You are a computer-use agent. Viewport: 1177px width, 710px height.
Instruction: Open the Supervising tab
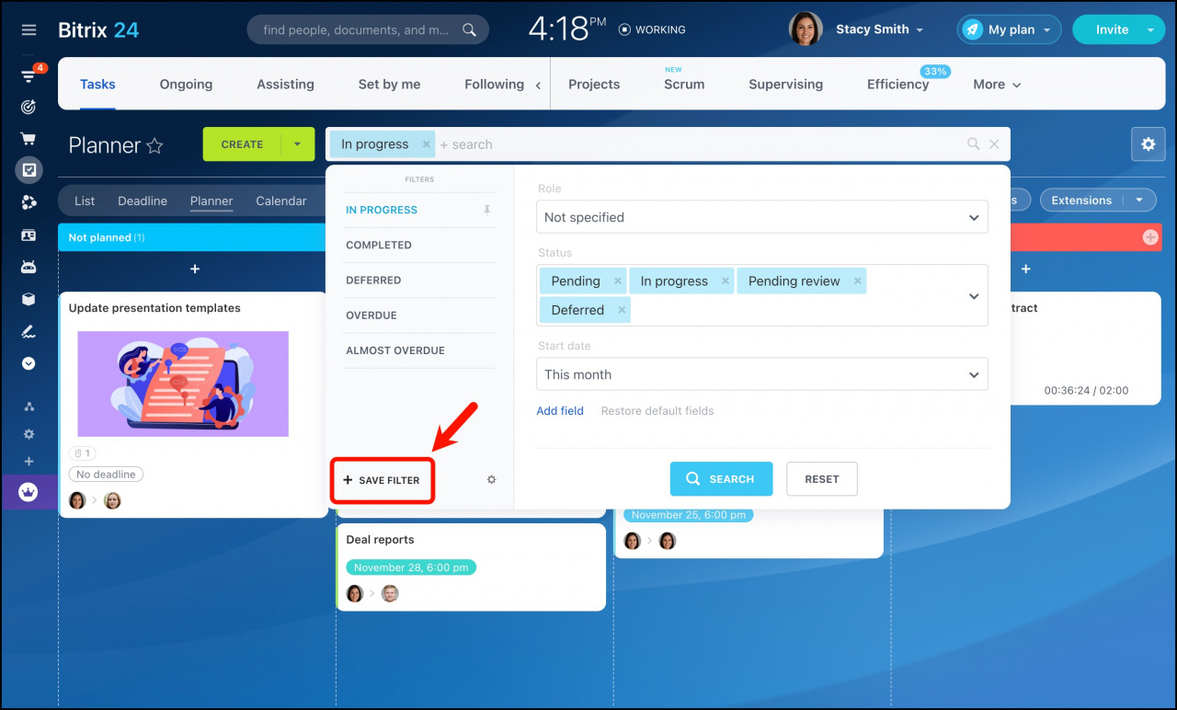(785, 84)
